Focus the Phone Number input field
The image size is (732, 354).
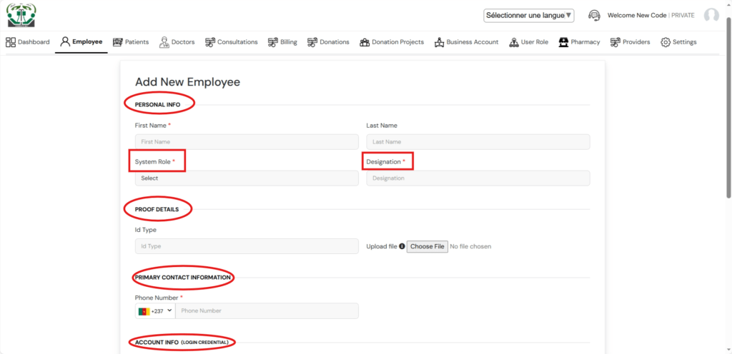(x=267, y=310)
